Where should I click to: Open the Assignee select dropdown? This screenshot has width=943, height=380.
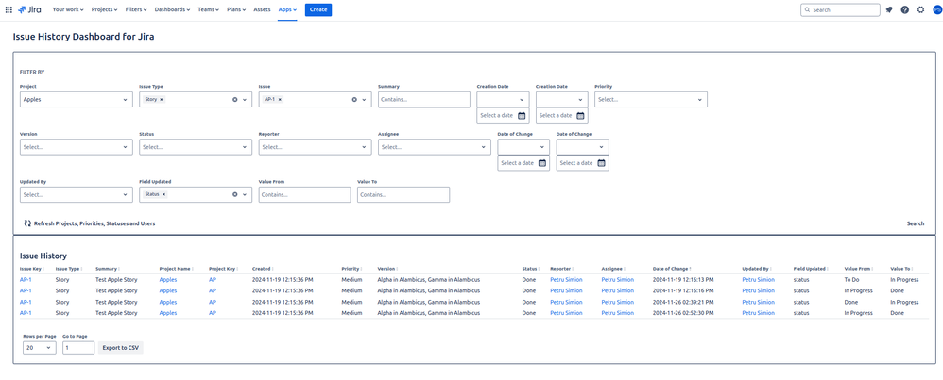coord(435,147)
